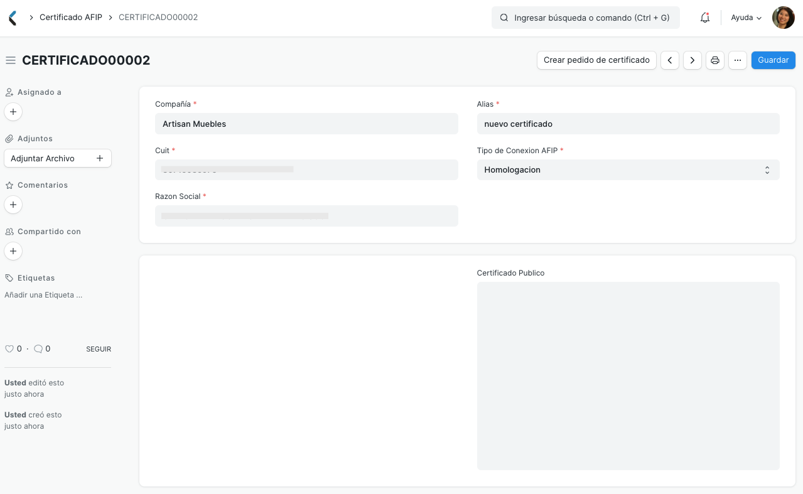Toggle the sidebar hamburger icon
The image size is (803, 494).
[x=11, y=60]
